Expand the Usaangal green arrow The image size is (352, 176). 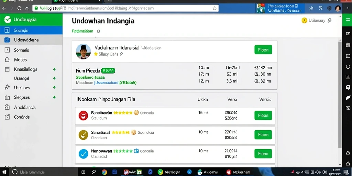point(54,78)
